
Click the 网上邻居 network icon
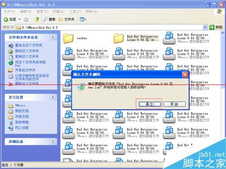tap(11, 128)
